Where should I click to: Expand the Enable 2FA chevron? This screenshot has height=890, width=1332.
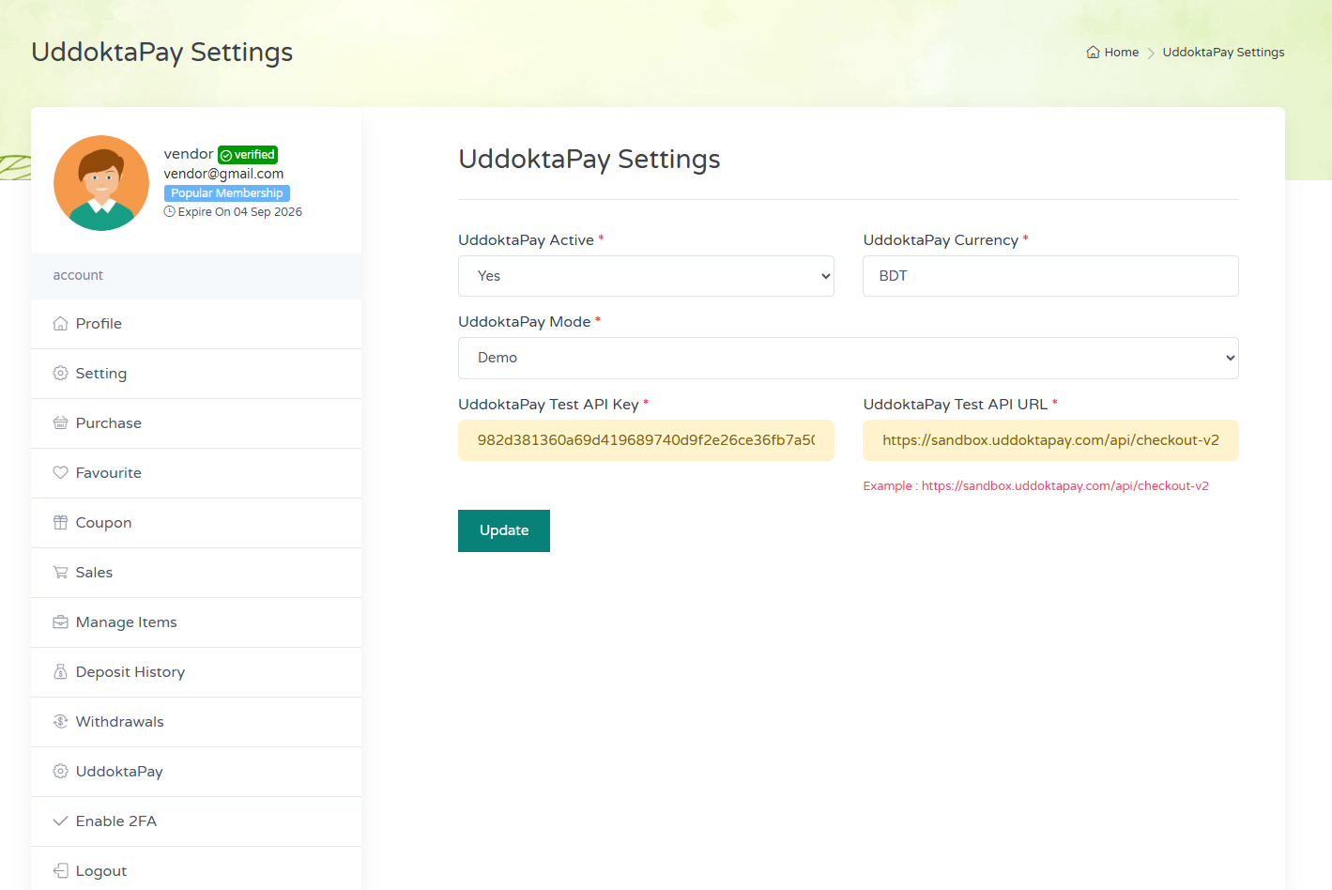coord(60,821)
